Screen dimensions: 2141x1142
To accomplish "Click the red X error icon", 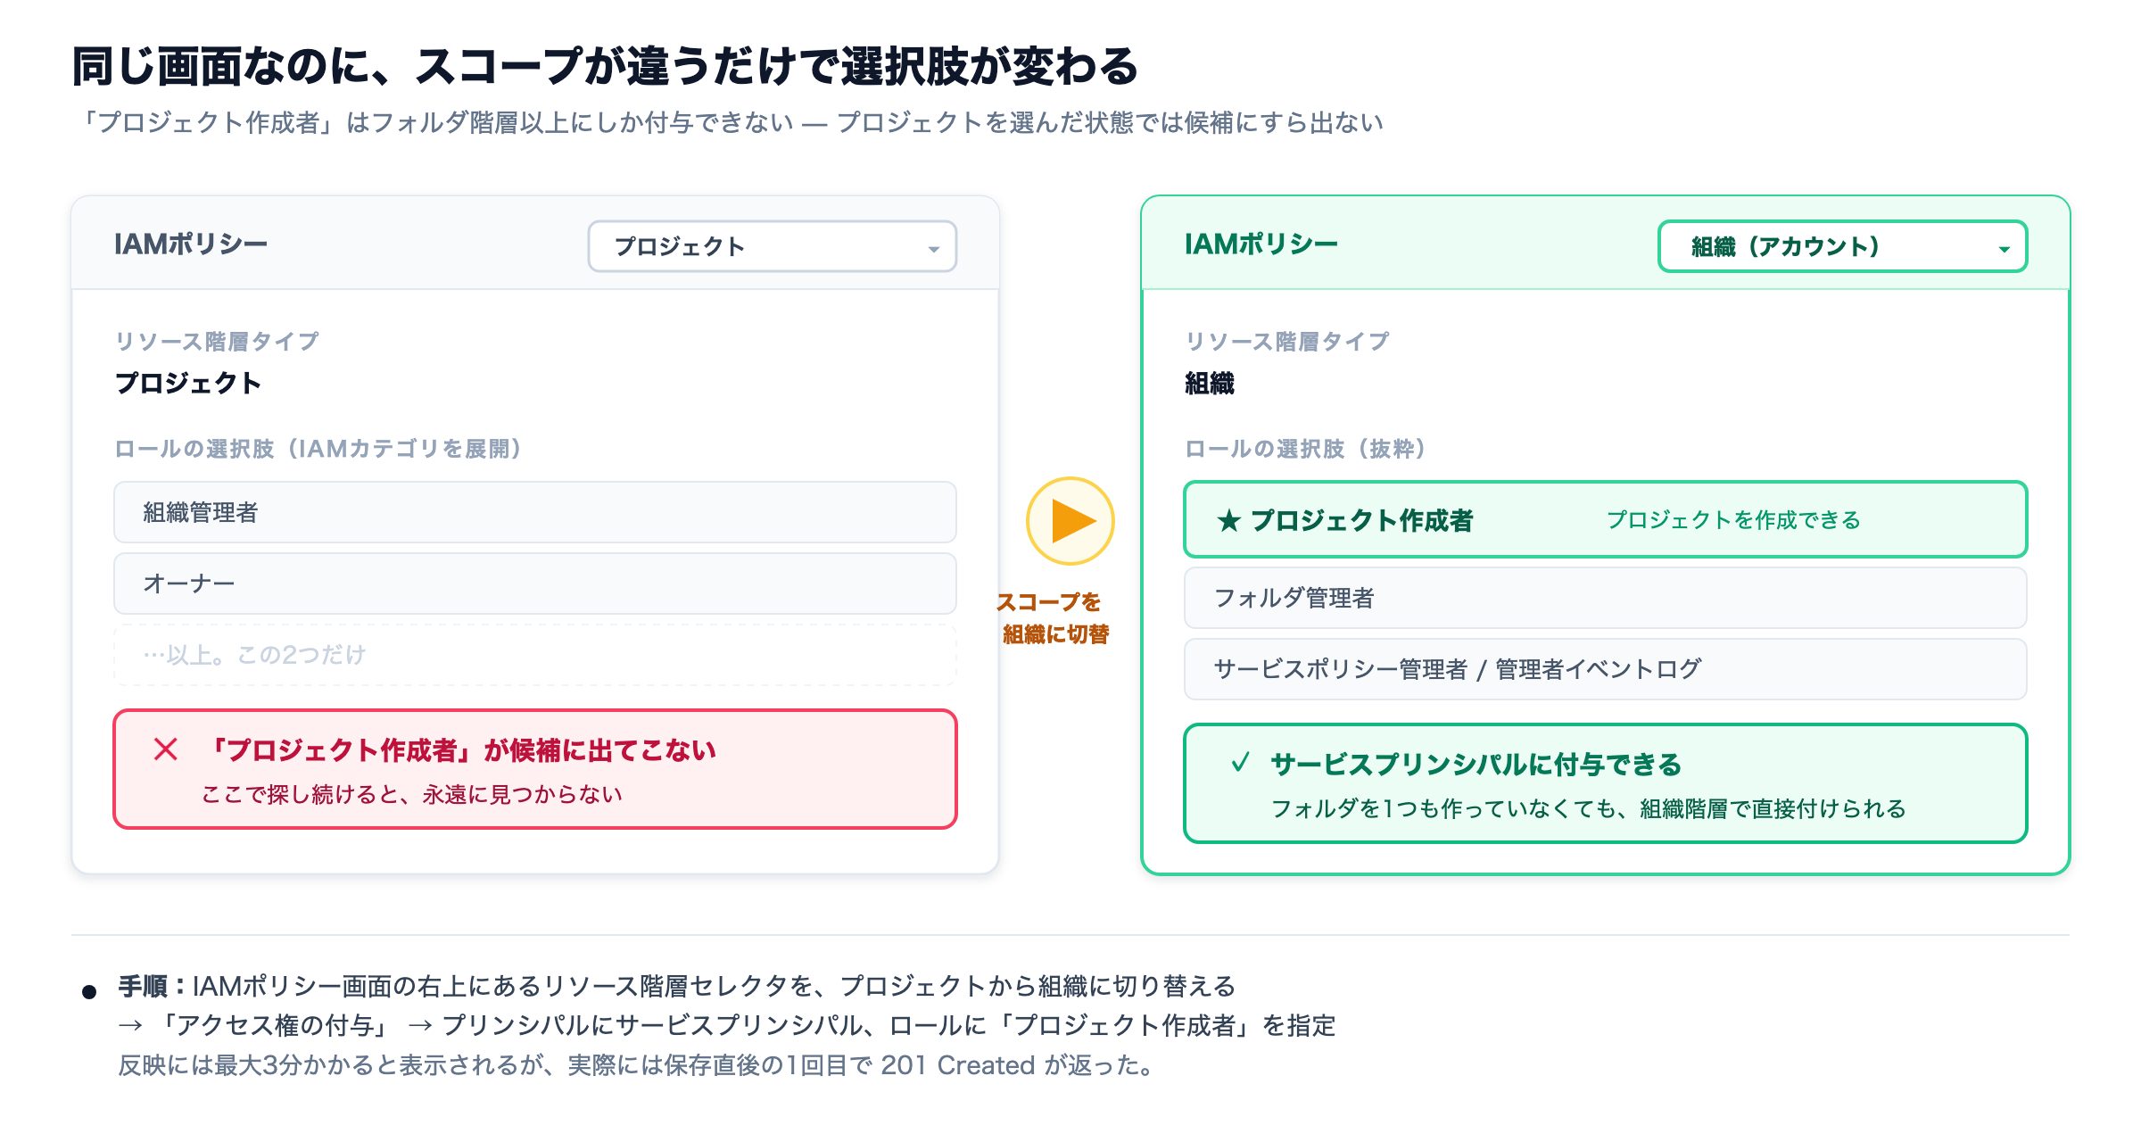I will click(x=166, y=749).
